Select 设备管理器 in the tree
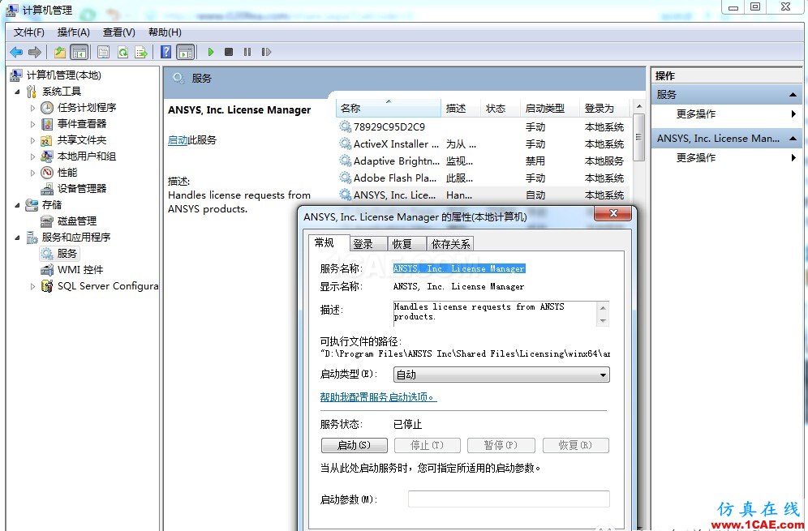 81,189
